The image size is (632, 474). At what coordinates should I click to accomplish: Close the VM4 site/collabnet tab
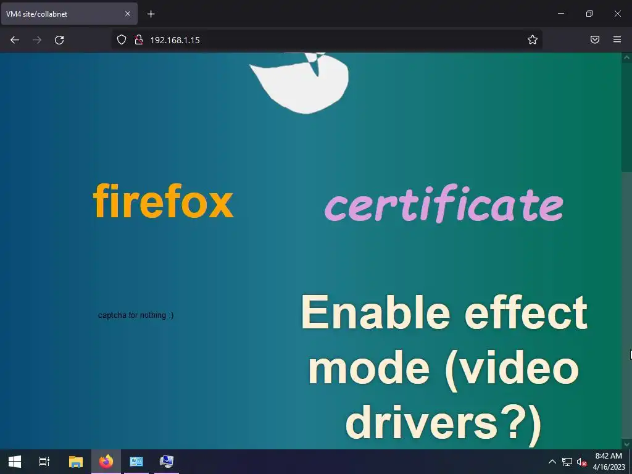point(127,14)
